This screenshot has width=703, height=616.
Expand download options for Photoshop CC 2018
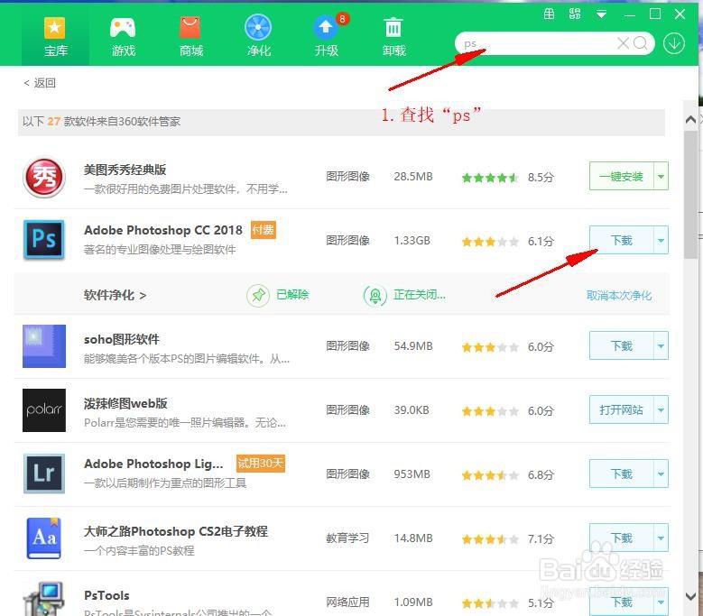[x=661, y=240]
